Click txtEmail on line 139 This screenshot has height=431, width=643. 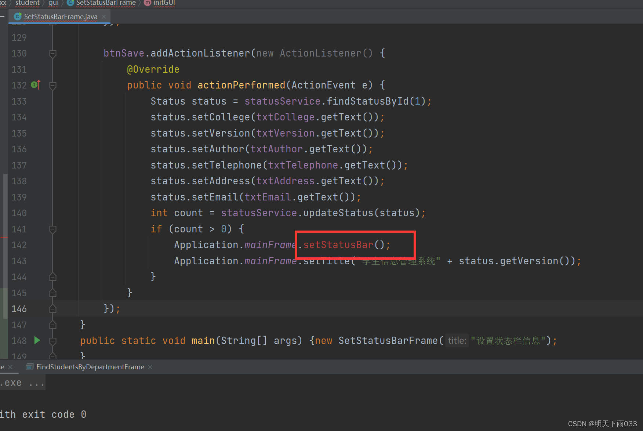tap(268, 197)
